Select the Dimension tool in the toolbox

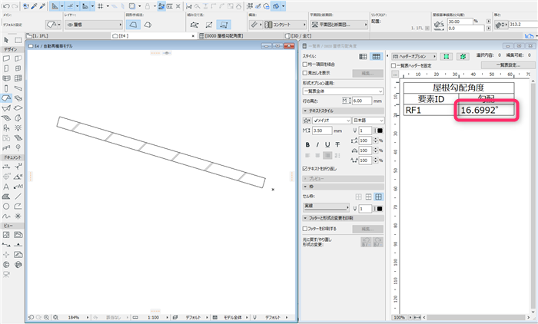[x=6, y=167]
